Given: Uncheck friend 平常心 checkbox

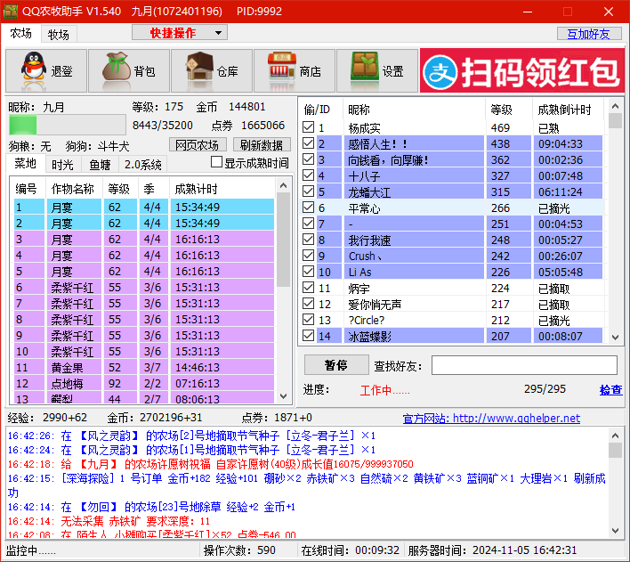Looking at the screenshot, I should pyautogui.click(x=309, y=208).
